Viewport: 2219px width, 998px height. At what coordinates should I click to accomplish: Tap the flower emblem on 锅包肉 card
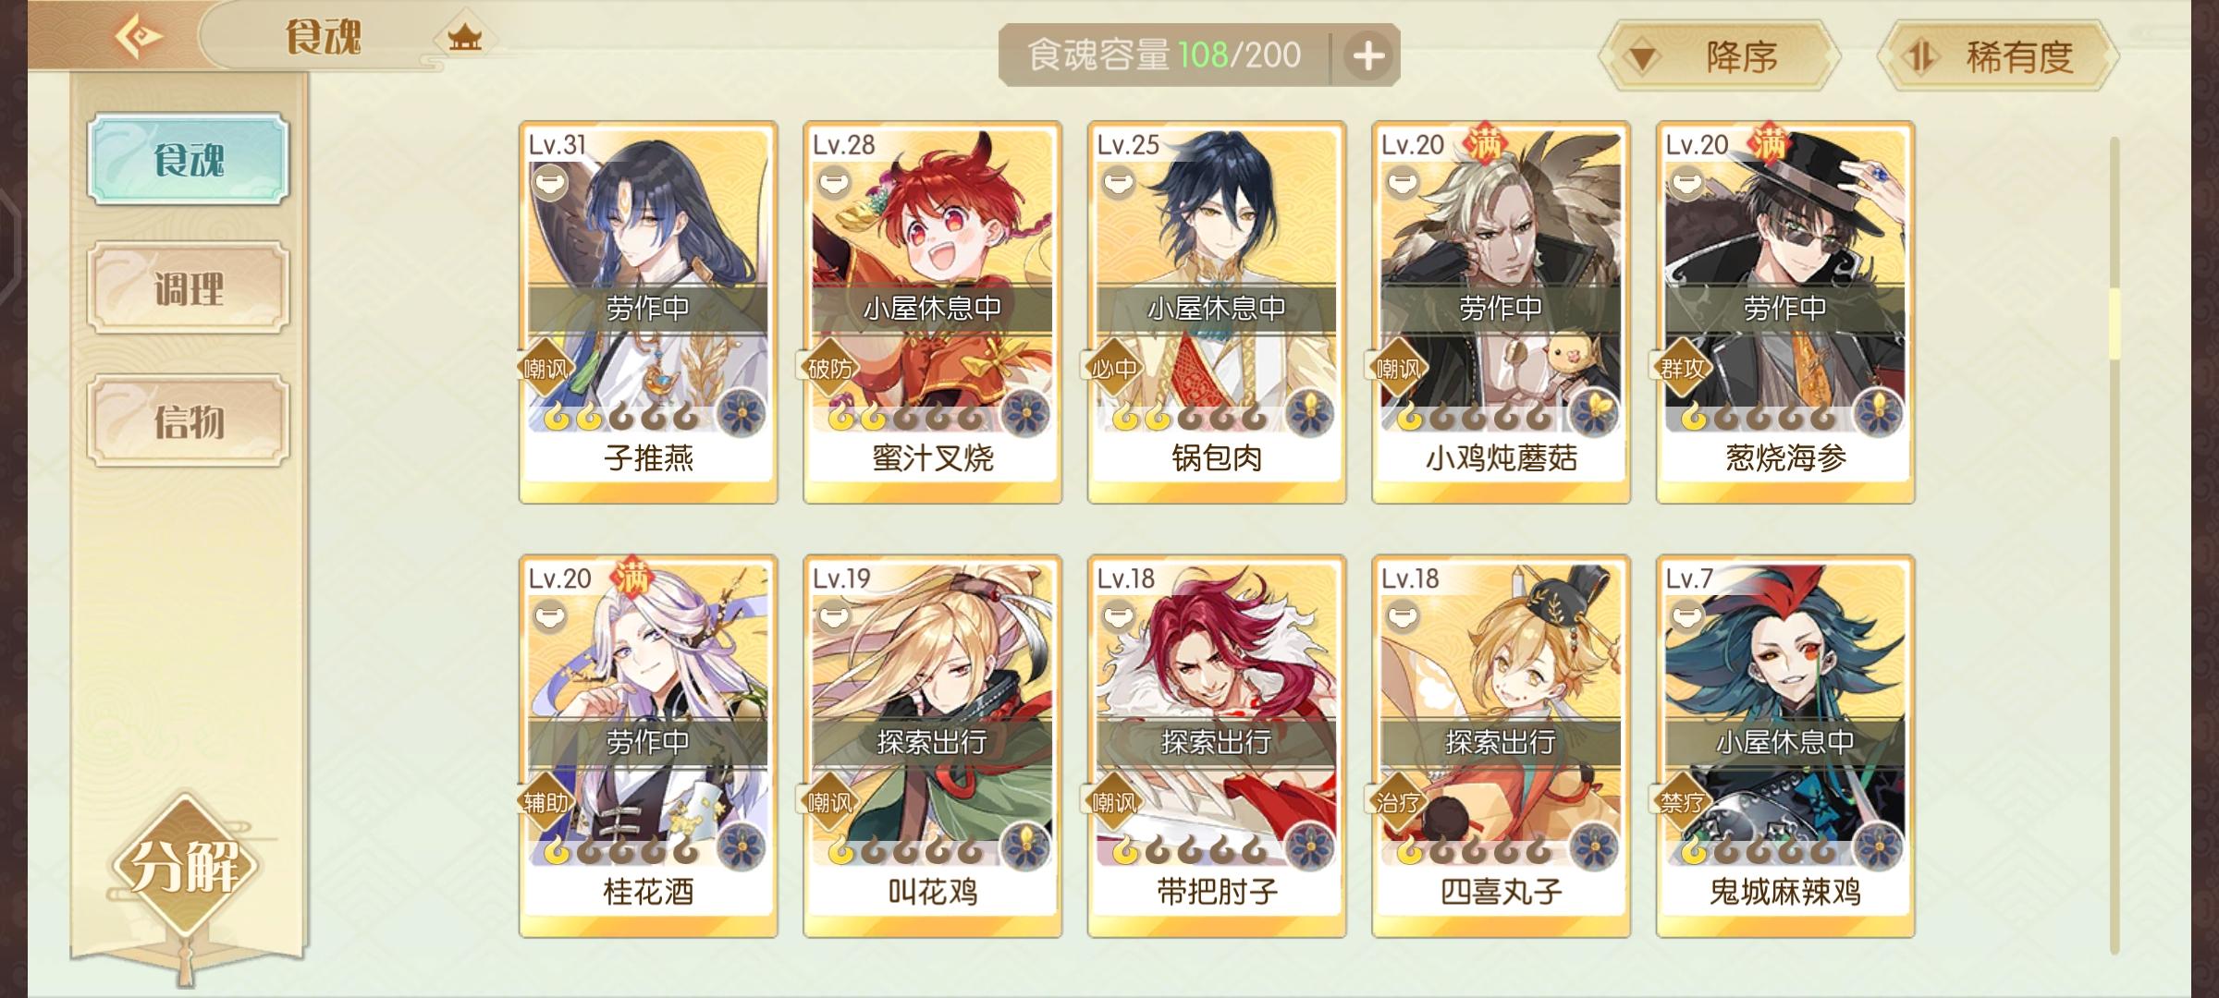(x=1307, y=412)
